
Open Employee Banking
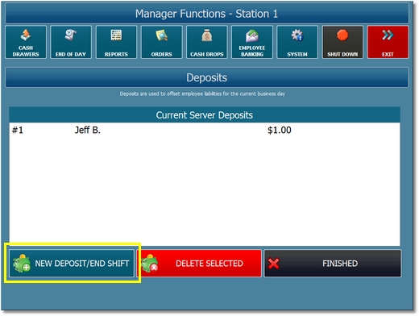(x=252, y=42)
